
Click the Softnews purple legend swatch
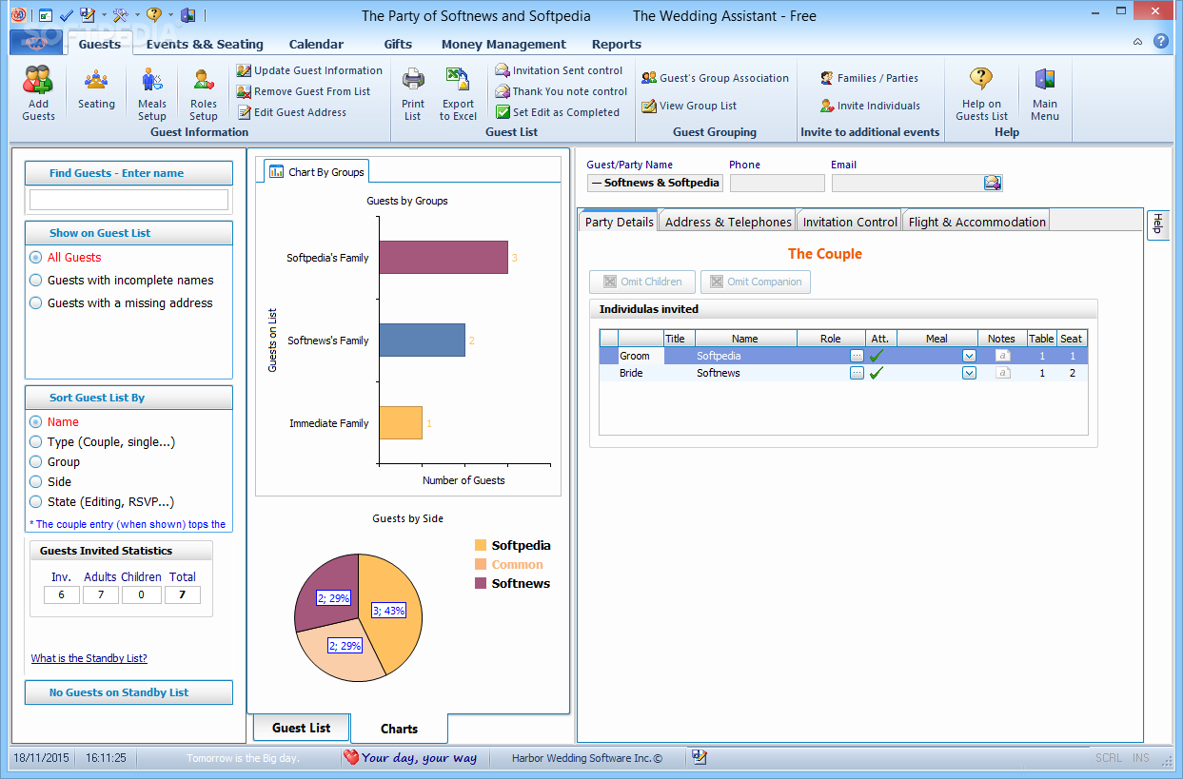click(x=481, y=583)
